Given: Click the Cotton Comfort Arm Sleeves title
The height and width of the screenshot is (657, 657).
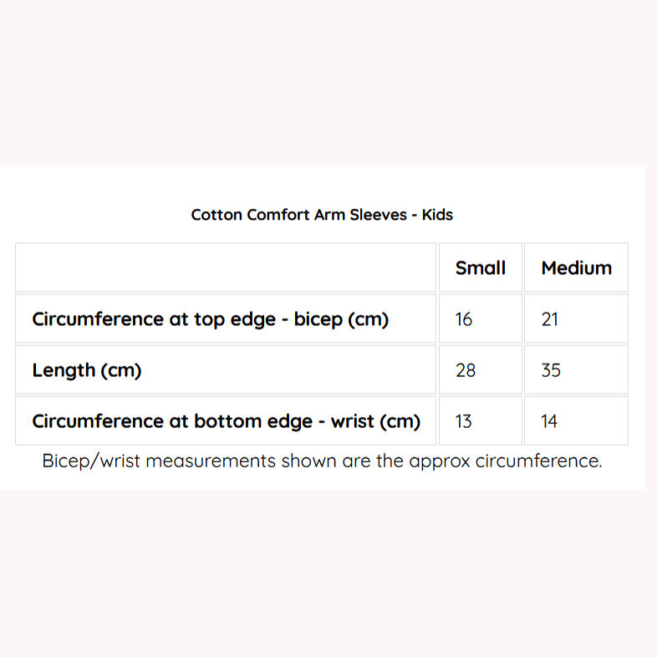Looking at the screenshot, I should coord(322,215).
